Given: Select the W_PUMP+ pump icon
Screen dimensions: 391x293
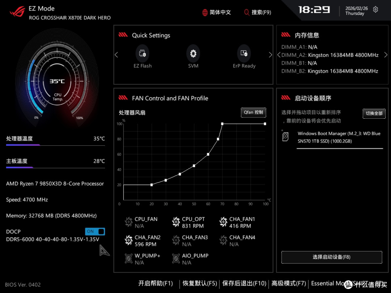Looking at the screenshot, I should pyautogui.click(x=129, y=258).
